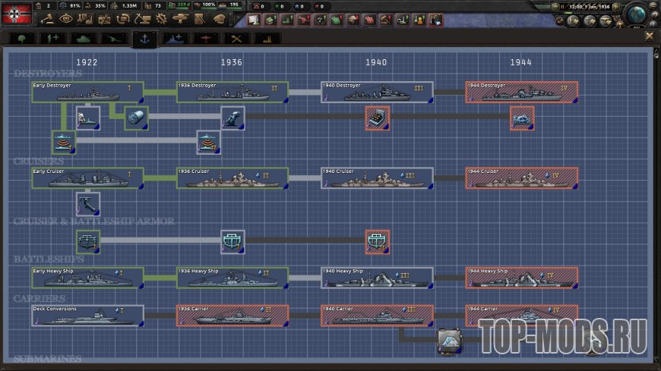This screenshot has width=661, height=371.
Task: Click the cruiser gun tech icon below Early Cruiser
Action: pyautogui.click(x=88, y=203)
